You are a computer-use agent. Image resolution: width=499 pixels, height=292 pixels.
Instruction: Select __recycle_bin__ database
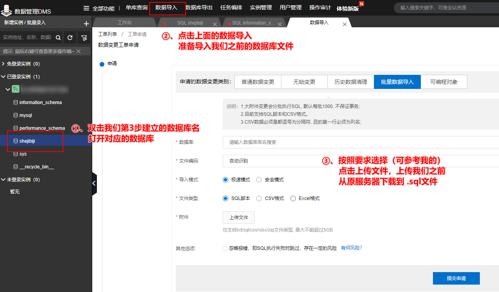point(37,167)
